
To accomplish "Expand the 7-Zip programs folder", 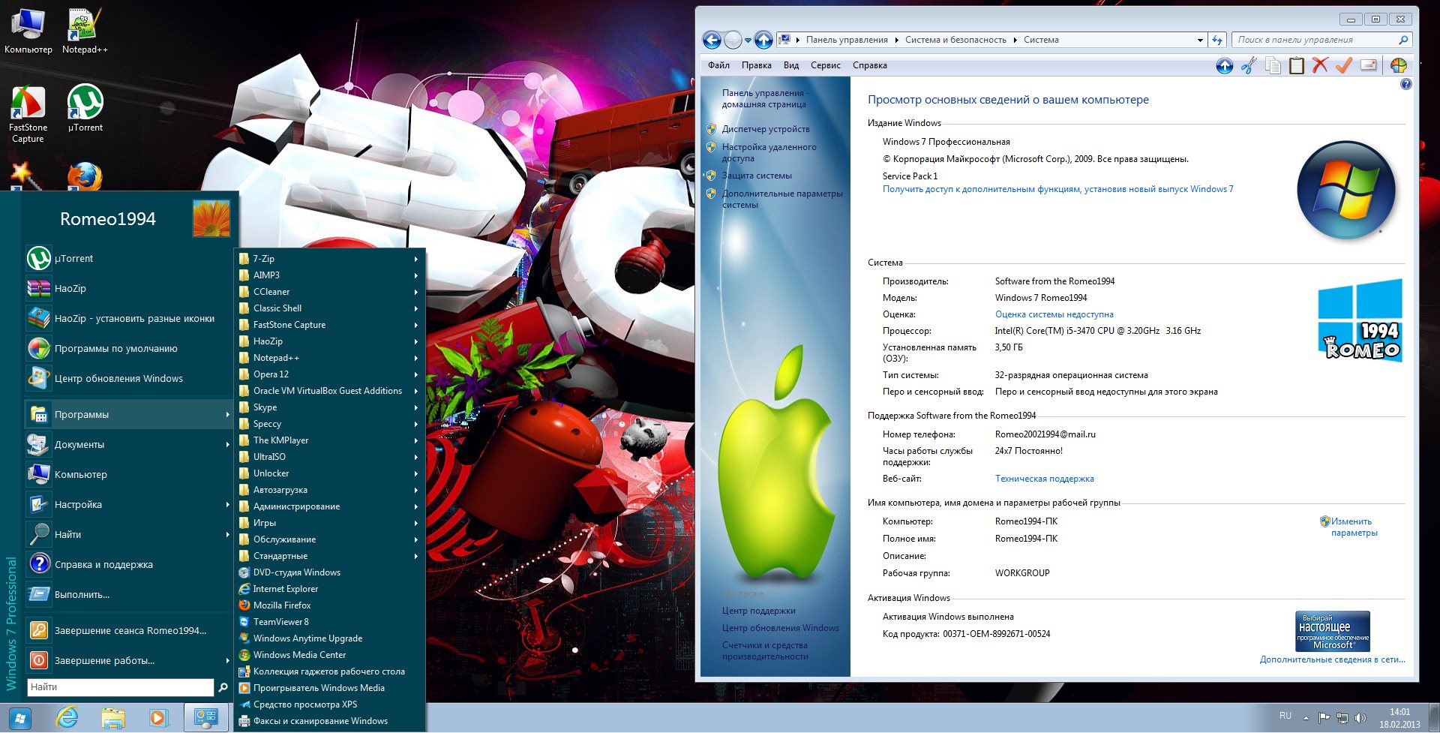I will tap(329, 259).
